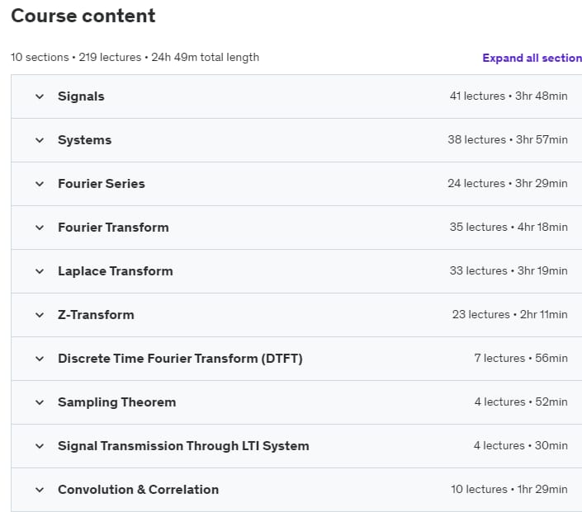Expand the Signal Transmission Through LTI System chevron
This screenshot has width=582, height=512.
[x=40, y=446]
